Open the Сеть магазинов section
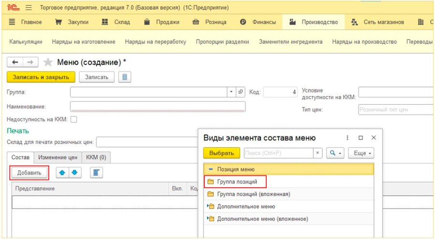The image size is (435, 239). (377, 22)
